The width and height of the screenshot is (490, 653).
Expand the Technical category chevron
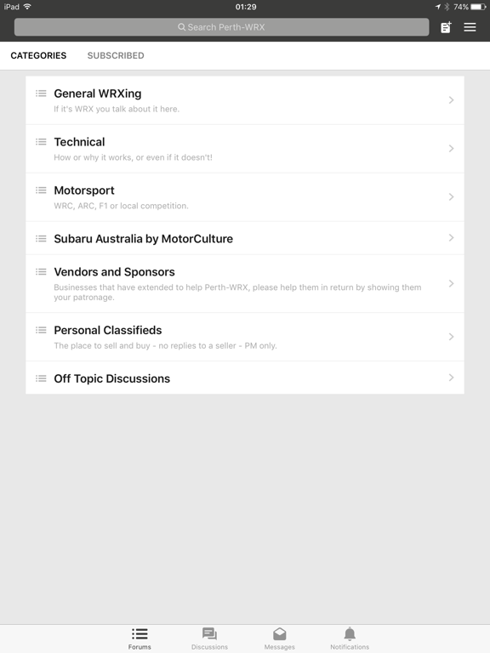451,148
